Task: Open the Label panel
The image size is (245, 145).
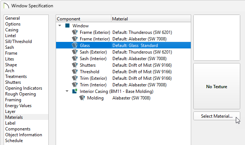Action: click(10, 123)
